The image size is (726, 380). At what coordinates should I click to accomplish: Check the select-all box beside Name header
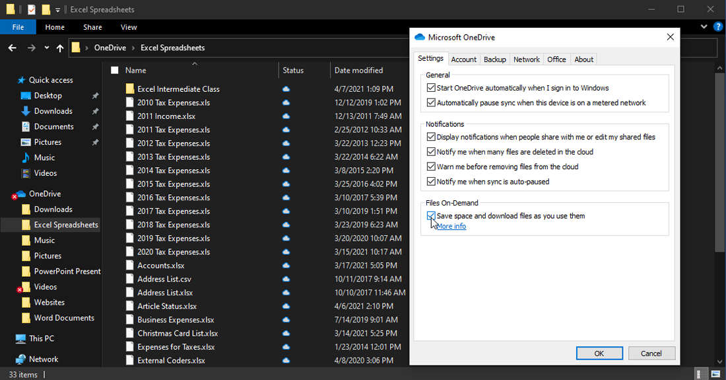click(115, 70)
